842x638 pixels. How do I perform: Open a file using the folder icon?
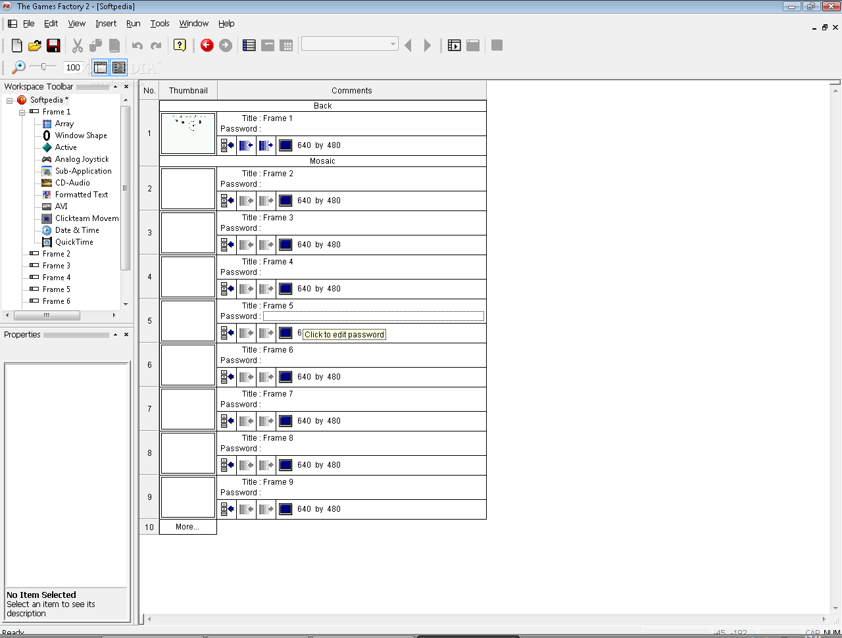pyautogui.click(x=35, y=45)
